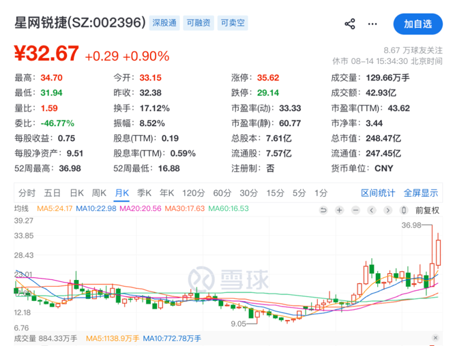The image size is (455, 346).
Task: Select the 季K chart tab
Action: 144,193
